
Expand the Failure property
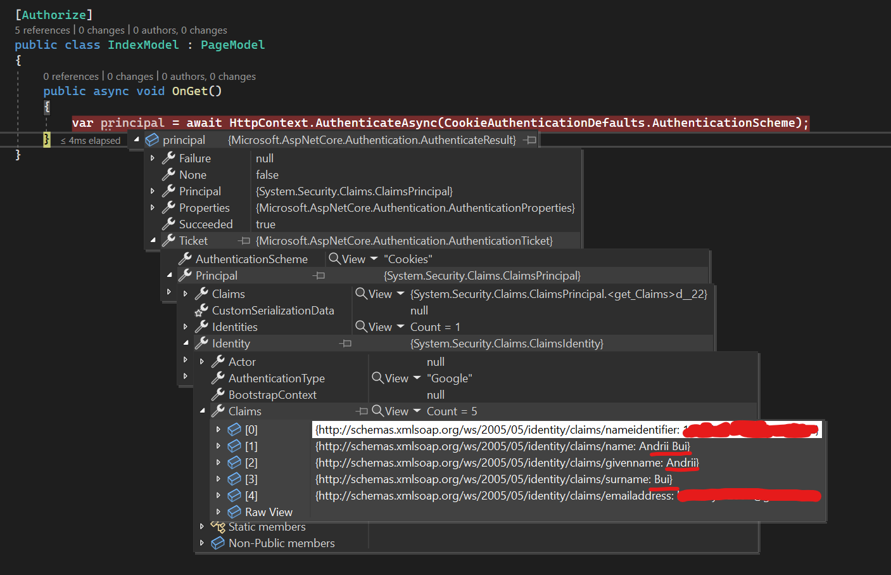click(153, 158)
